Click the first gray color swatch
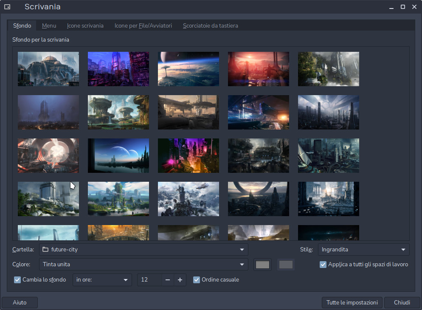Screen dimensions: 422x310 [262, 265]
